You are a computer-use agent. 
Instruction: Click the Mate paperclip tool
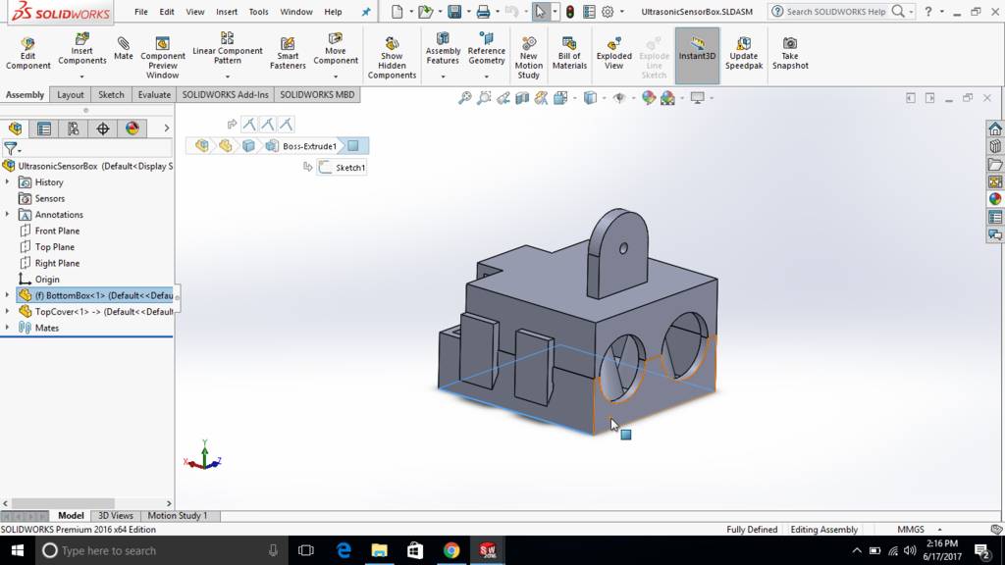[x=123, y=48]
